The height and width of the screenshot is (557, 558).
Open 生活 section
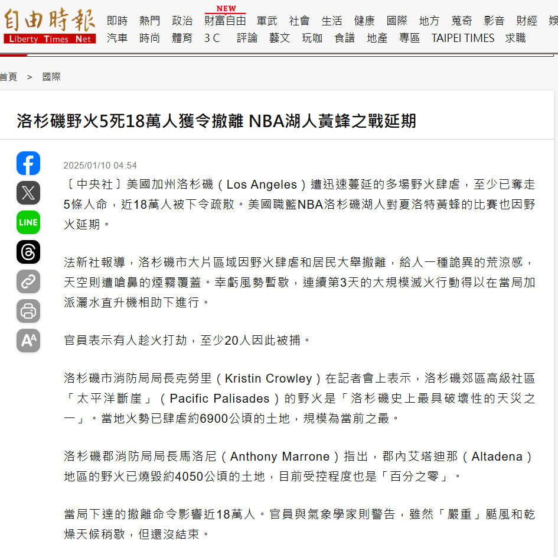(x=332, y=21)
